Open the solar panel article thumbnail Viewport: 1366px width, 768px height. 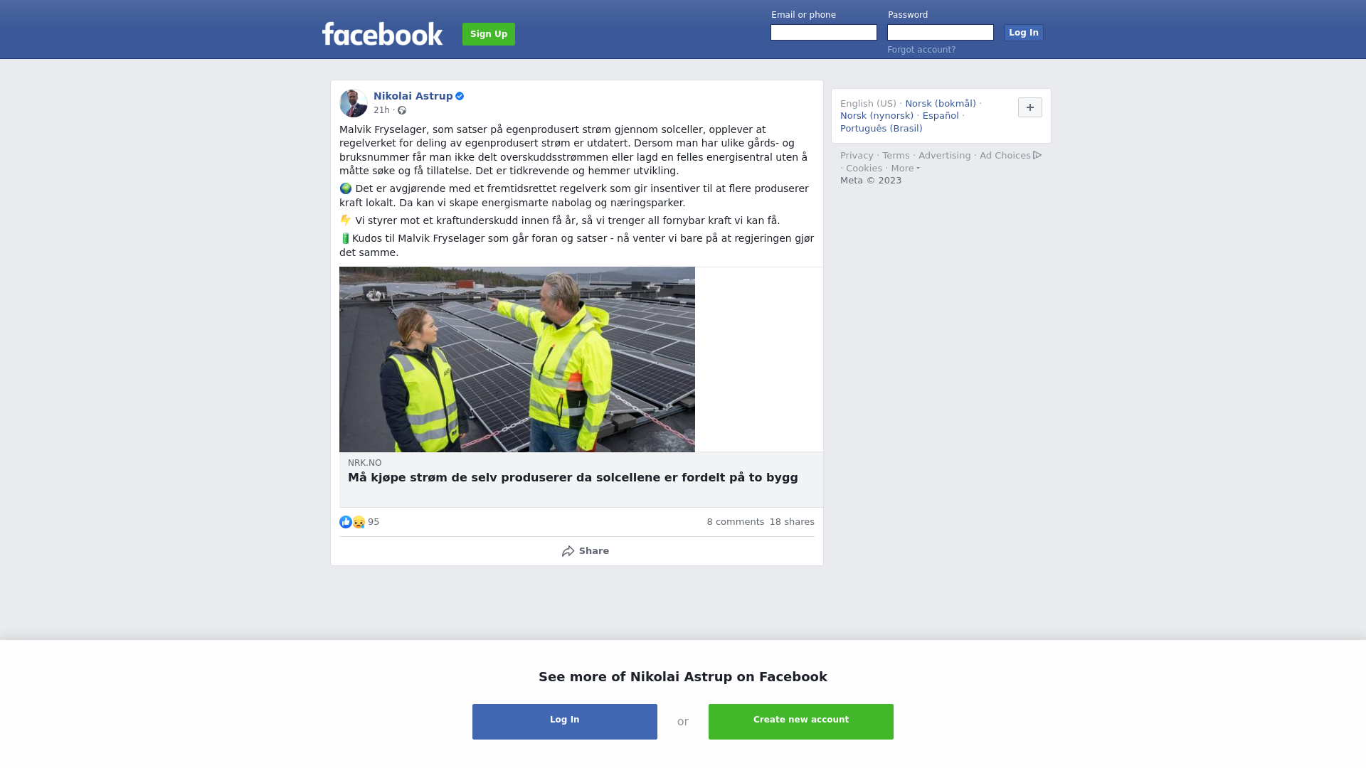pyautogui.click(x=517, y=359)
